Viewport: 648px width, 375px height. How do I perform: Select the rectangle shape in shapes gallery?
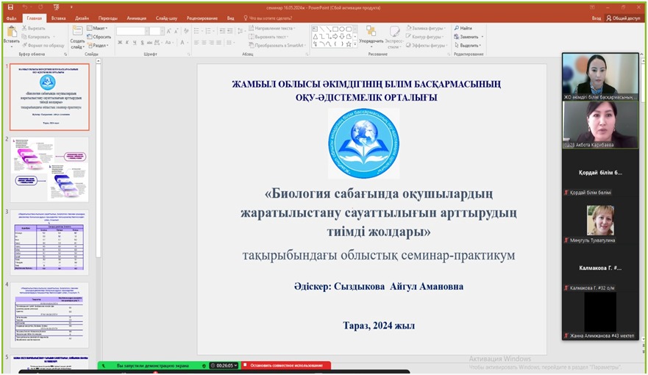[x=335, y=29]
